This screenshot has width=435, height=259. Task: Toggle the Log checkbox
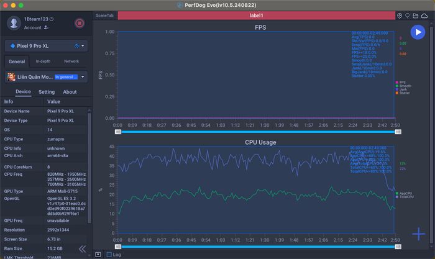coord(109,254)
